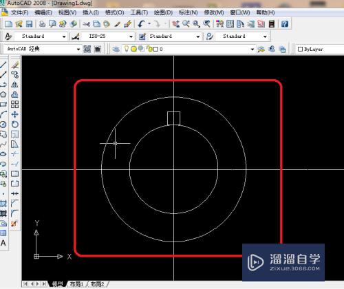
Task: Open the 编辑(E) menu
Action: [43, 12]
